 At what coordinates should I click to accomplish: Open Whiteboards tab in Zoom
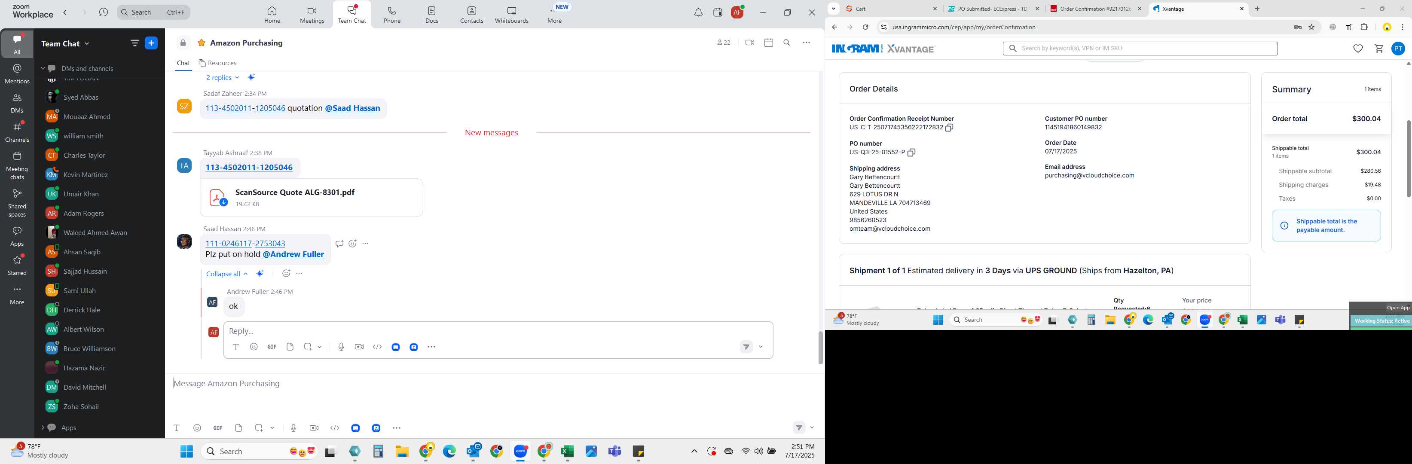click(511, 15)
